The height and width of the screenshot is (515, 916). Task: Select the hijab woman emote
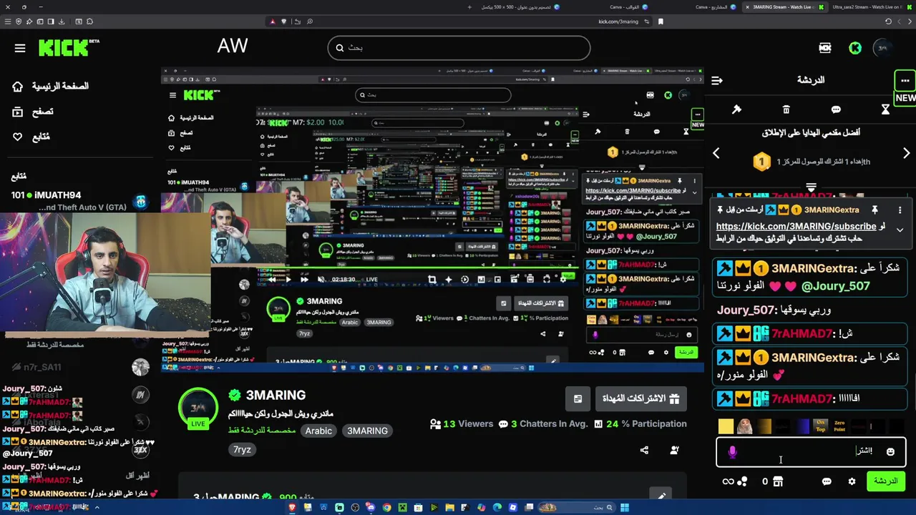click(745, 426)
